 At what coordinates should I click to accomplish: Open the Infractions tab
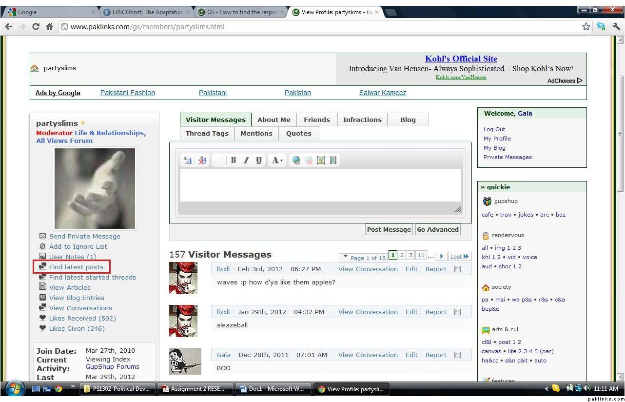click(x=362, y=120)
